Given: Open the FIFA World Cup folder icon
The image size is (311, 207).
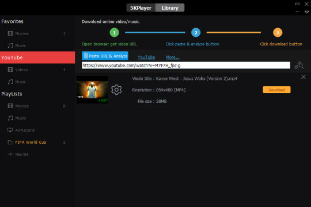Looking at the screenshot, I should coord(10,142).
